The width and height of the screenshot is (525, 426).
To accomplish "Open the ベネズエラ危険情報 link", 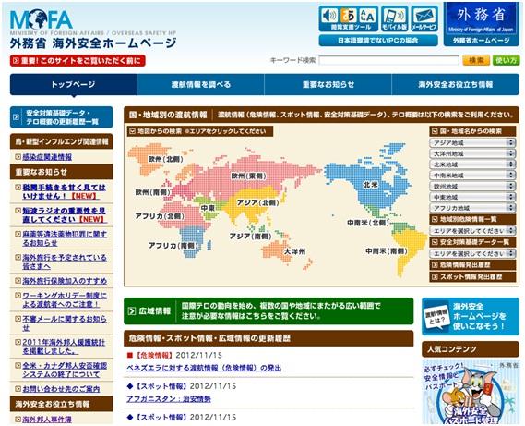I will (x=204, y=368).
